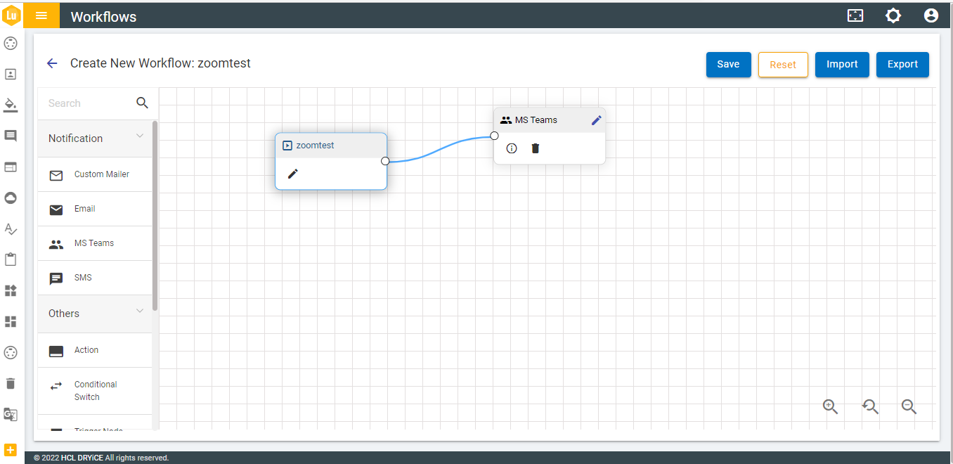Click the Save button
This screenshot has height=464, width=953.
pos(728,65)
